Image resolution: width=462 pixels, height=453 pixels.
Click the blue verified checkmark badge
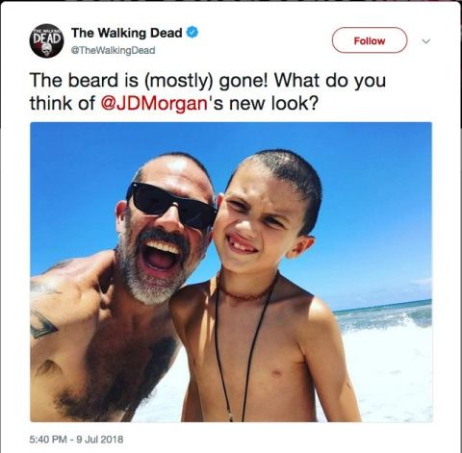pos(192,33)
